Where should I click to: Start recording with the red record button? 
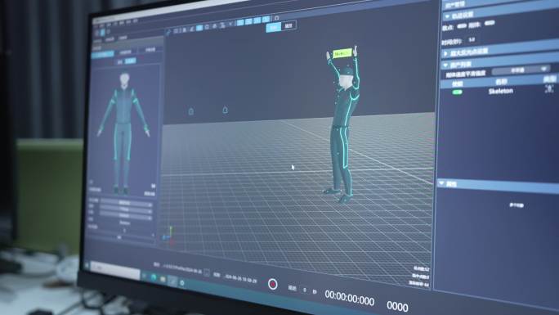click(273, 284)
